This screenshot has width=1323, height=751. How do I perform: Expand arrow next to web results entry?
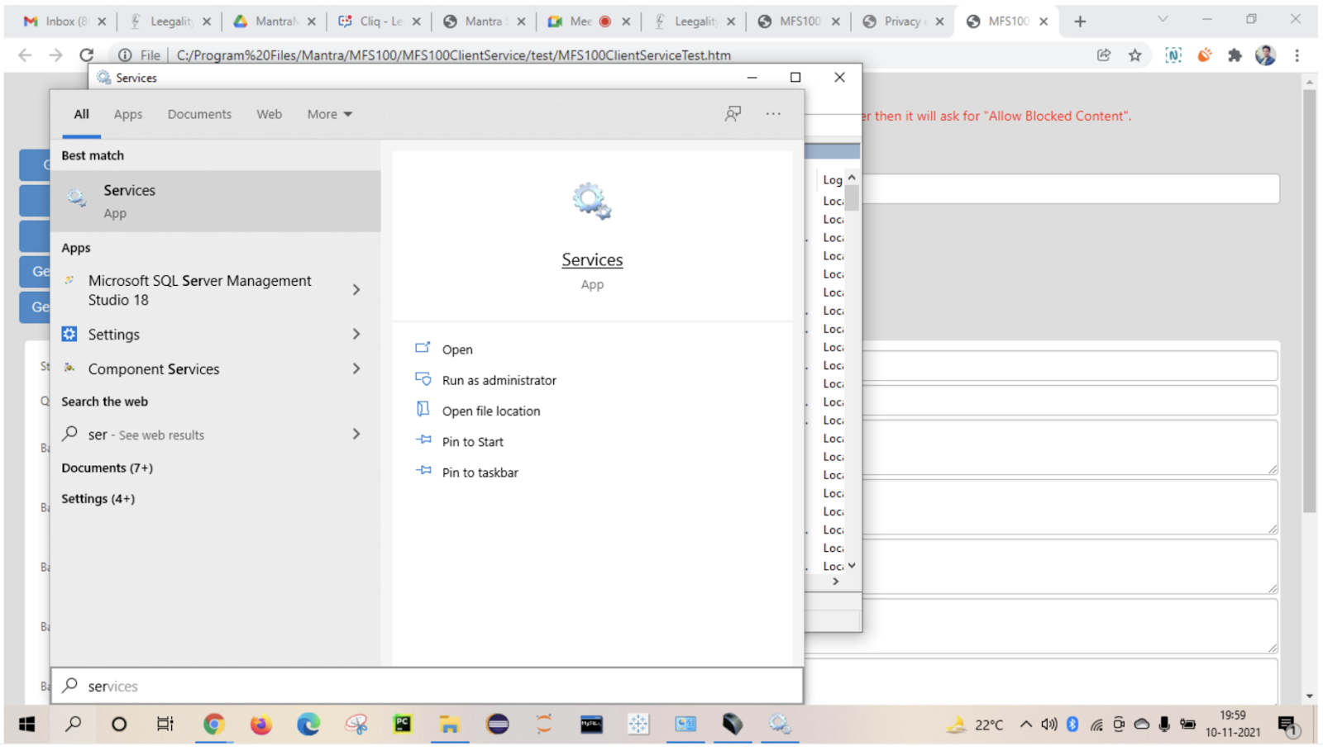click(356, 434)
